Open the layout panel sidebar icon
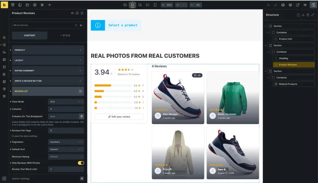The width and height of the screenshot is (318, 183). tap(4, 45)
